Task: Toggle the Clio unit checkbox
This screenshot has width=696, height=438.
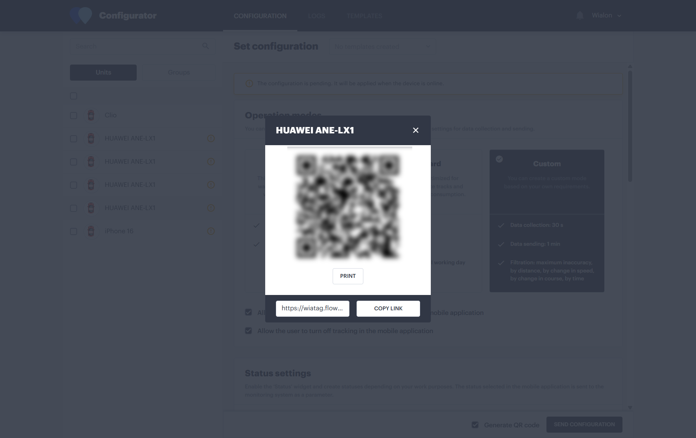Action: click(x=74, y=116)
